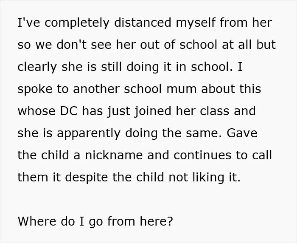Click the word "nickname"
Viewport: 297px width, 243px height.
tap(114, 155)
